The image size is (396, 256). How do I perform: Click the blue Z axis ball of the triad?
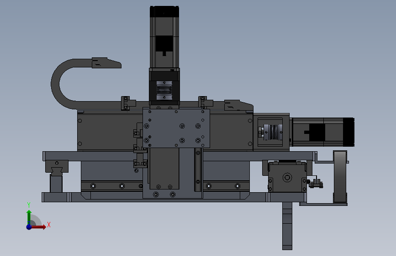tap(29, 227)
